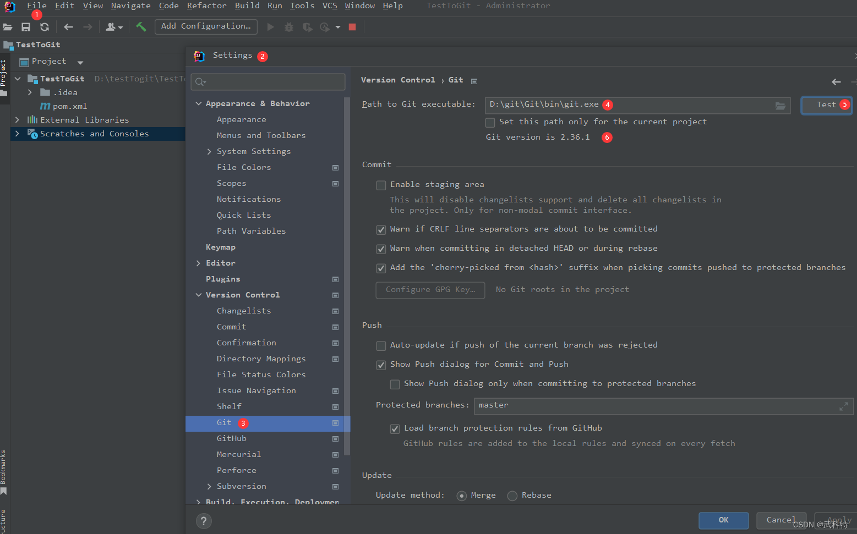The width and height of the screenshot is (857, 534).
Task: Open GitHub settings page in tree
Action: (232, 439)
